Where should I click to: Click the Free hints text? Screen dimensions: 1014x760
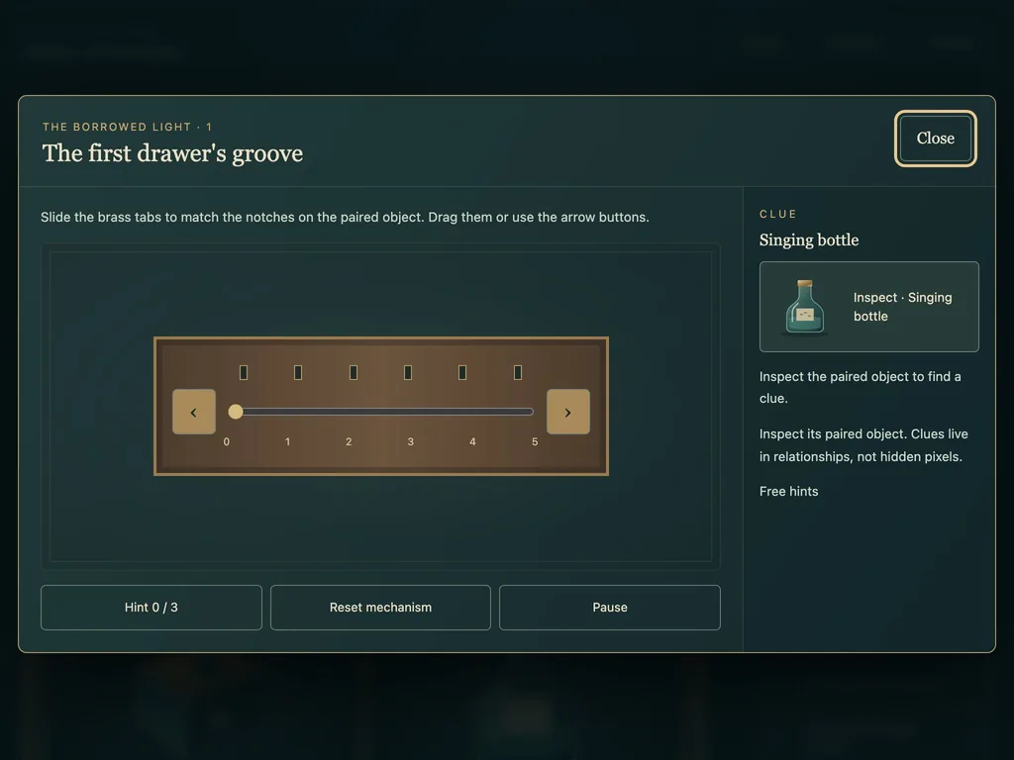click(x=788, y=492)
